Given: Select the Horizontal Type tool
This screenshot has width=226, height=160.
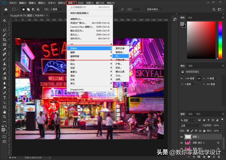Looking at the screenshot, I should coord(5,97).
